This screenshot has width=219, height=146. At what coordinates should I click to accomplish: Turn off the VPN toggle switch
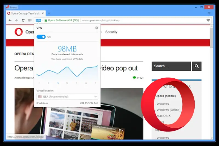(41, 37)
